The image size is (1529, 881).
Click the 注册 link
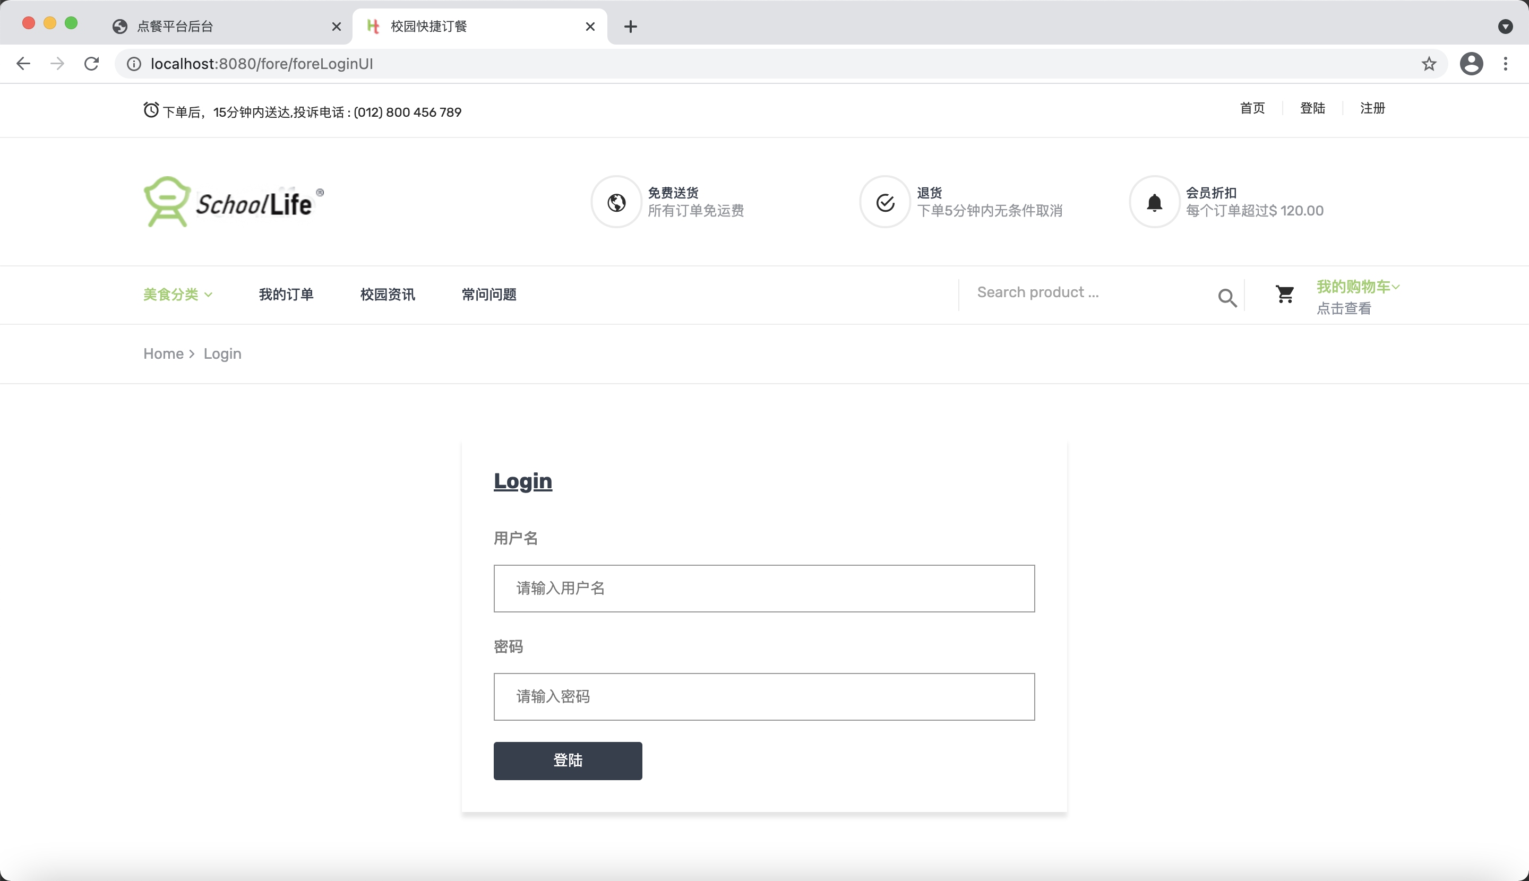pos(1372,108)
